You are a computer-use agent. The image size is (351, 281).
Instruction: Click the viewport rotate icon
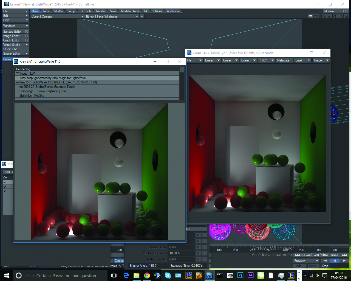coord(335,16)
